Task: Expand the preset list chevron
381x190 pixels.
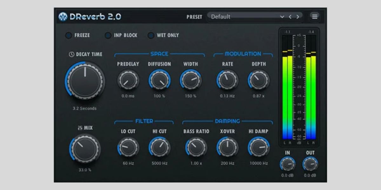Action: tap(282, 17)
